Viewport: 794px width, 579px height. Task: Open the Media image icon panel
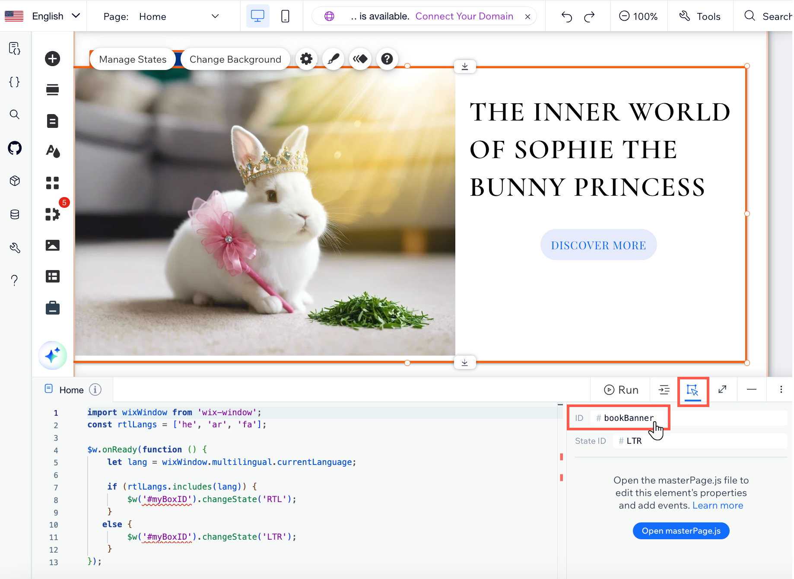click(52, 245)
